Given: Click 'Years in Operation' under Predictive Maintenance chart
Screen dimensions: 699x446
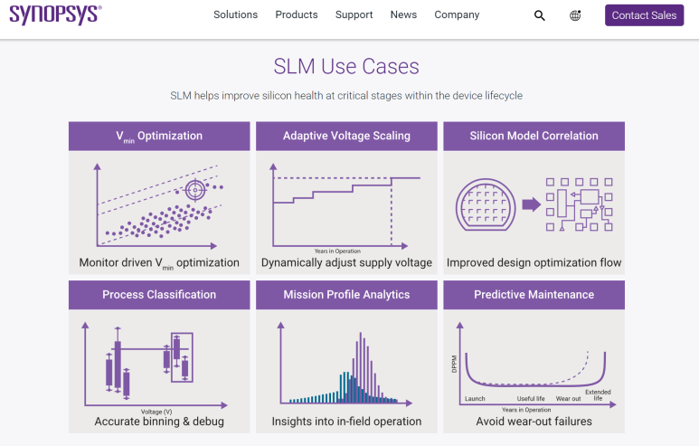Looking at the screenshot, I should tap(526, 410).
